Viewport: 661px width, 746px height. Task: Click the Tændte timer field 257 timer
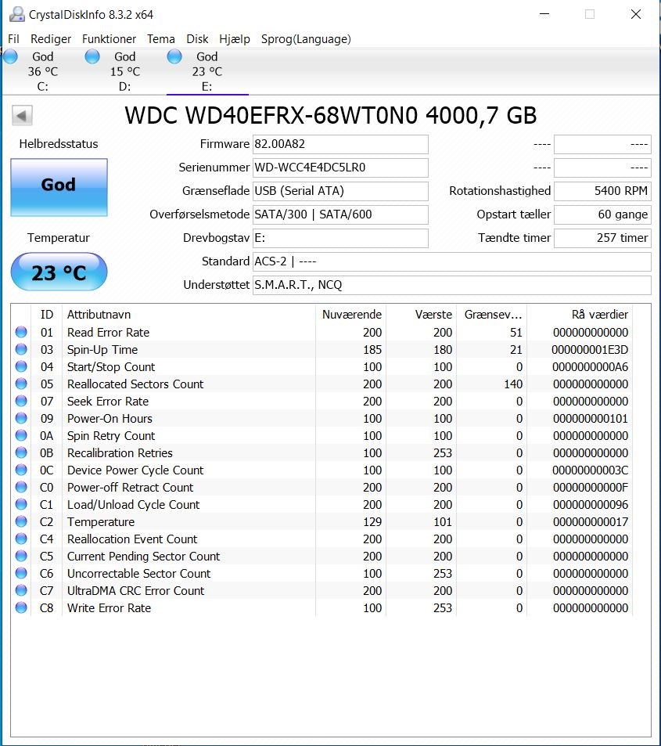coord(602,238)
